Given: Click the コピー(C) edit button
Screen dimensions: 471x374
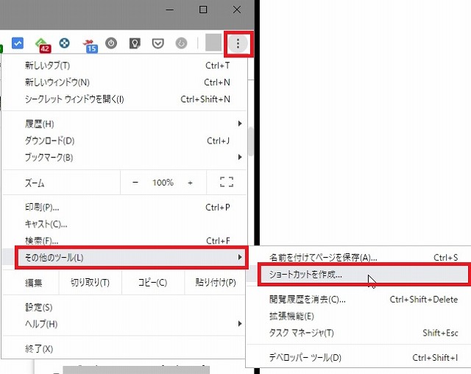Looking at the screenshot, I should [152, 283].
